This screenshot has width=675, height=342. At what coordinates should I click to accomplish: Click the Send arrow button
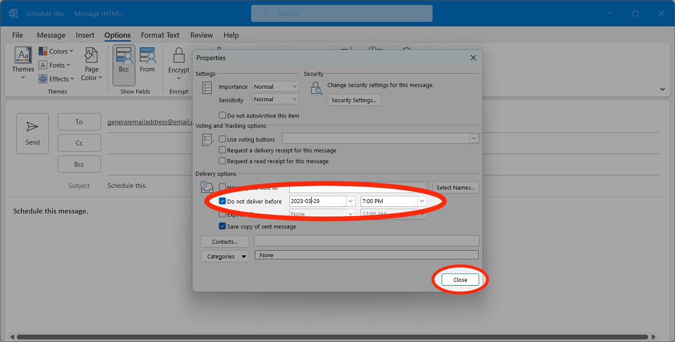coord(33,133)
